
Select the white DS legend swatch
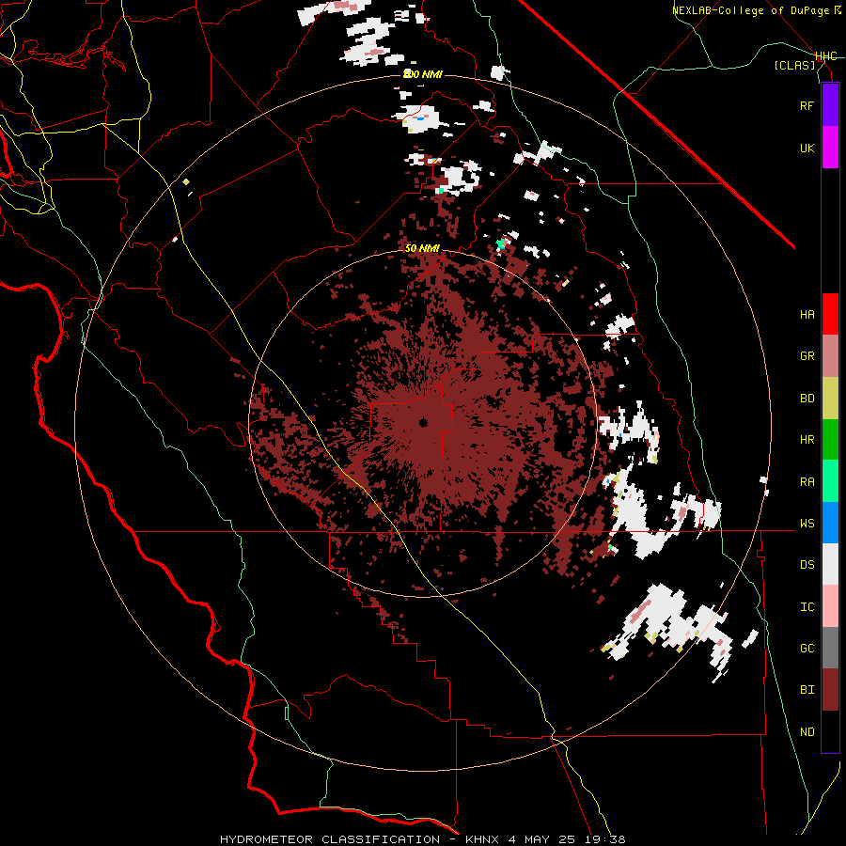tap(830, 564)
